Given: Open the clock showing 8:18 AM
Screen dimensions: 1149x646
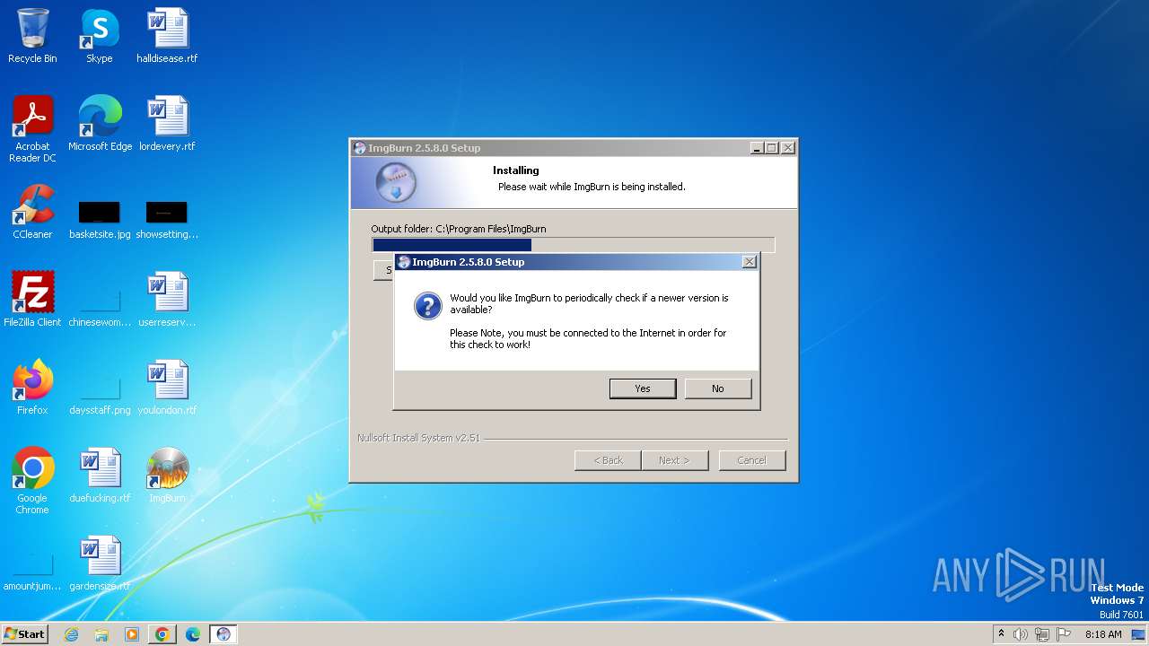Looking at the screenshot, I should tap(1103, 634).
